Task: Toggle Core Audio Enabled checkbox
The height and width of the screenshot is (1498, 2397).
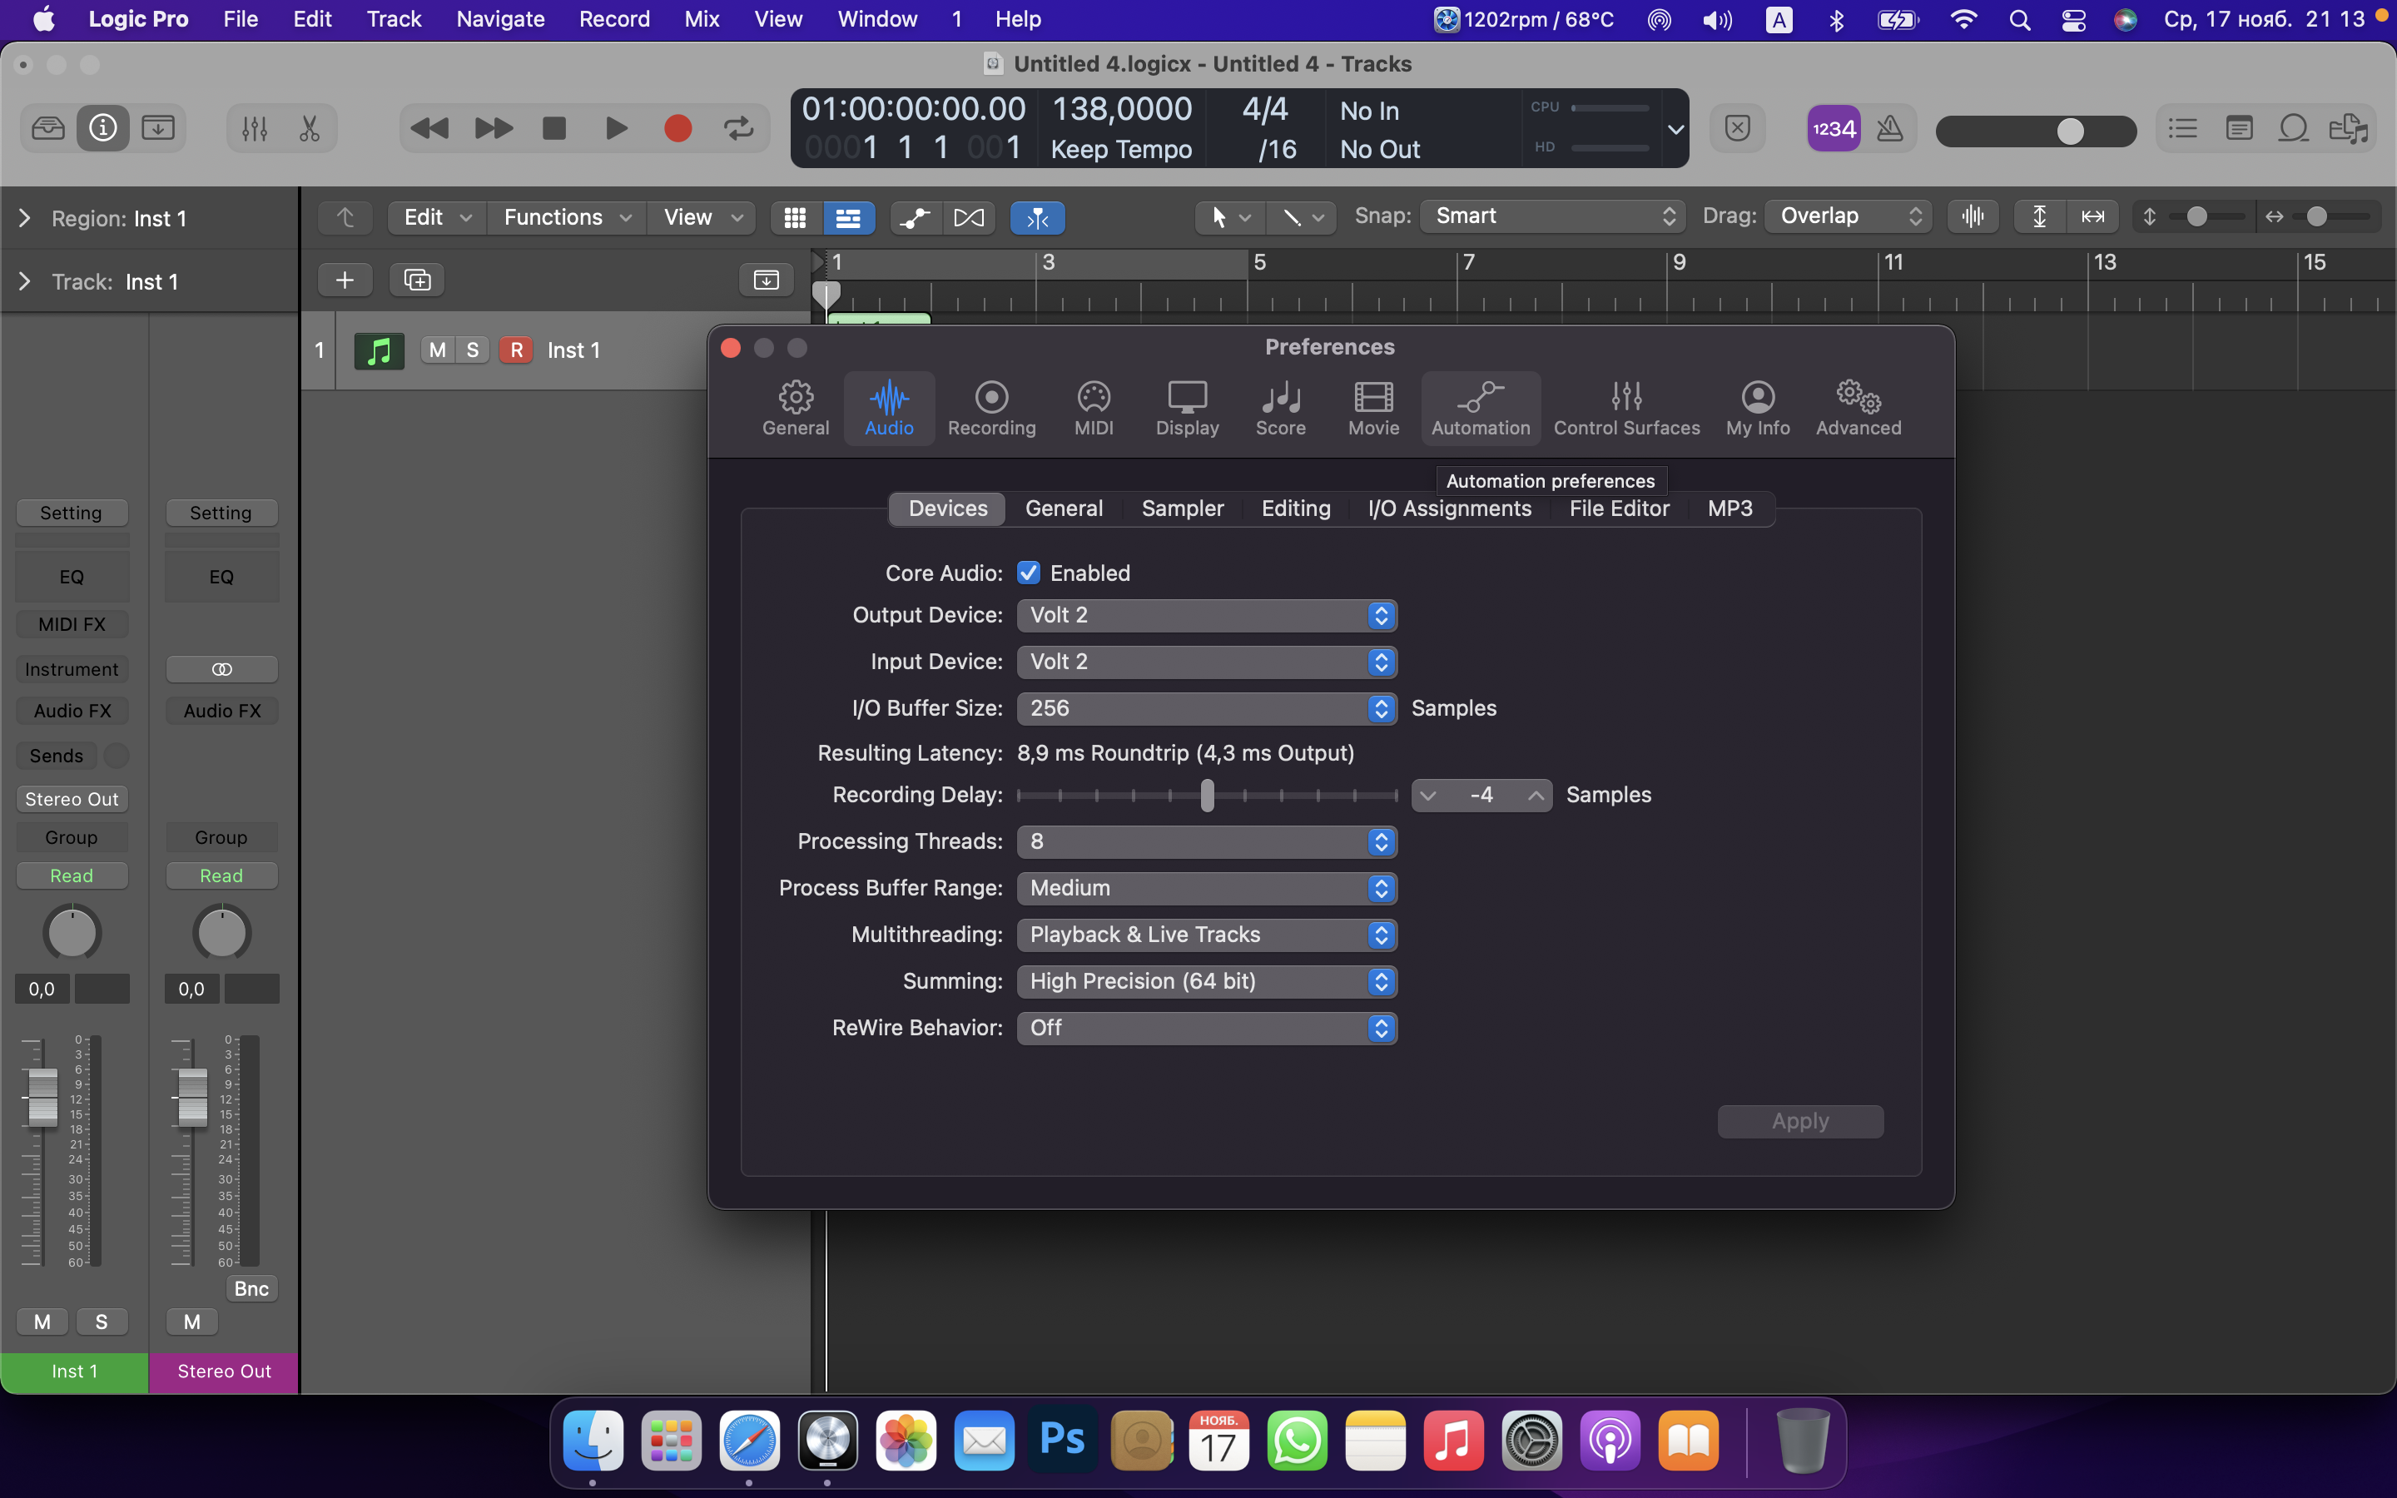Action: (1028, 573)
